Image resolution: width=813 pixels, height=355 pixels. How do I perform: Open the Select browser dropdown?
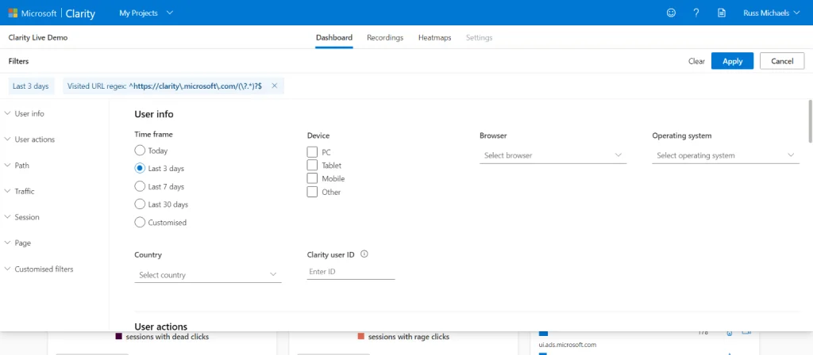pyautogui.click(x=553, y=155)
